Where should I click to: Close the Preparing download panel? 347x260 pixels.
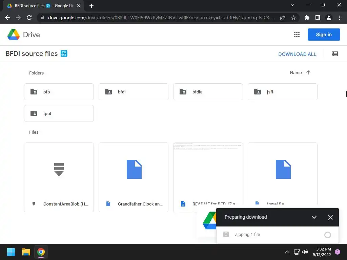click(330, 217)
